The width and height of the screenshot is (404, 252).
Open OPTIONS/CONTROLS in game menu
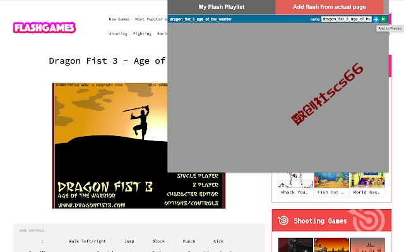(x=191, y=203)
